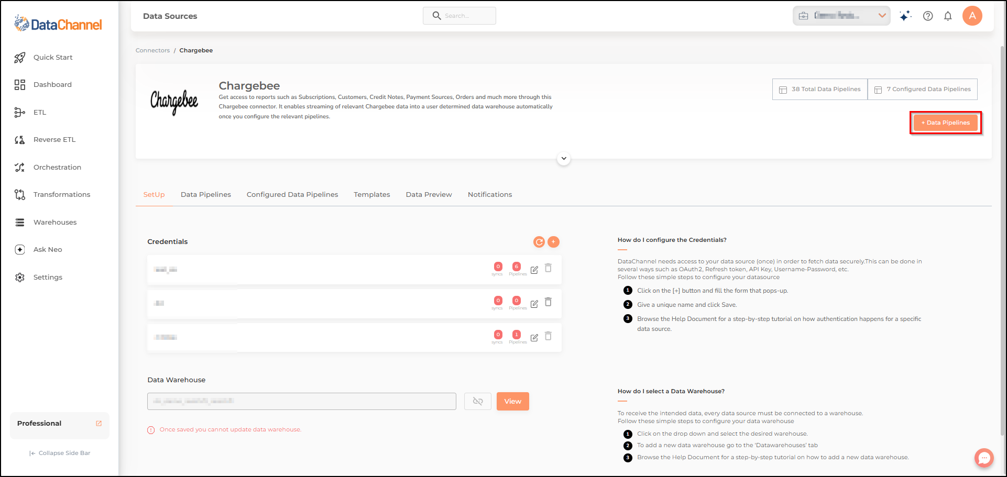The image size is (1007, 477).
Task: Click the pipelines badge showing 1
Action: click(517, 335)
